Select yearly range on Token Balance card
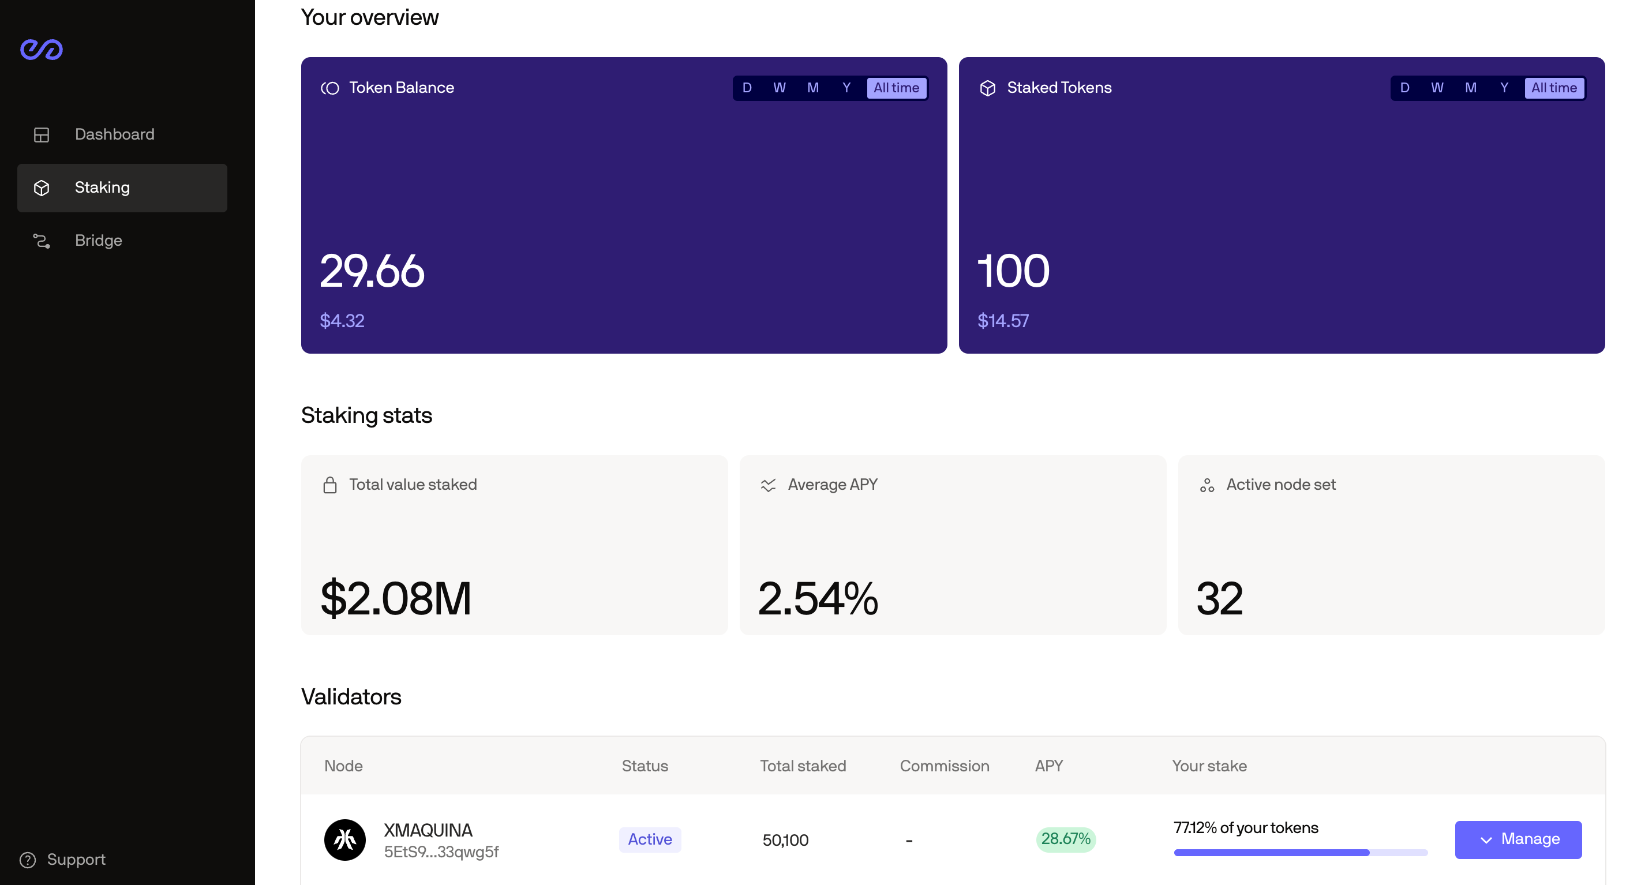 (846, 88)
